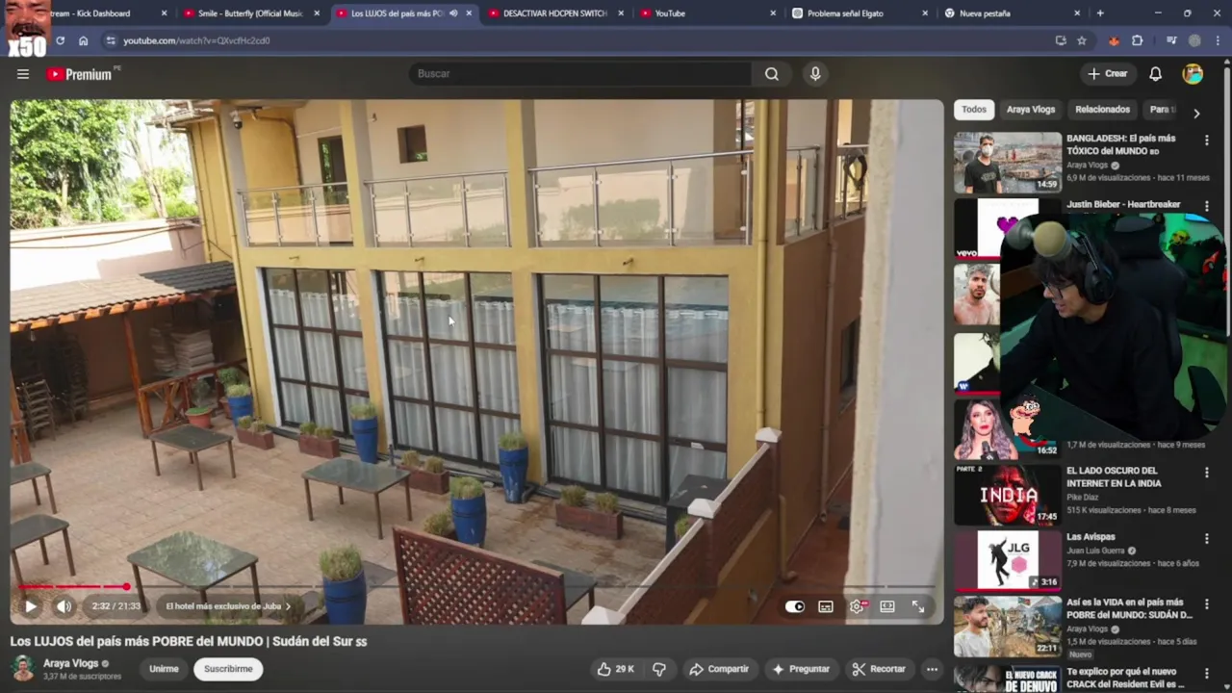This screenshot has width=1232, height=693.
Task: Share the video via Compartir
Action: coord(719,669)
